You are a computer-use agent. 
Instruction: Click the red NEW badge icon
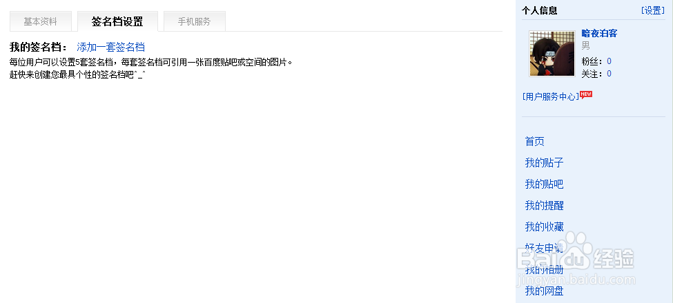pos(586,94)
